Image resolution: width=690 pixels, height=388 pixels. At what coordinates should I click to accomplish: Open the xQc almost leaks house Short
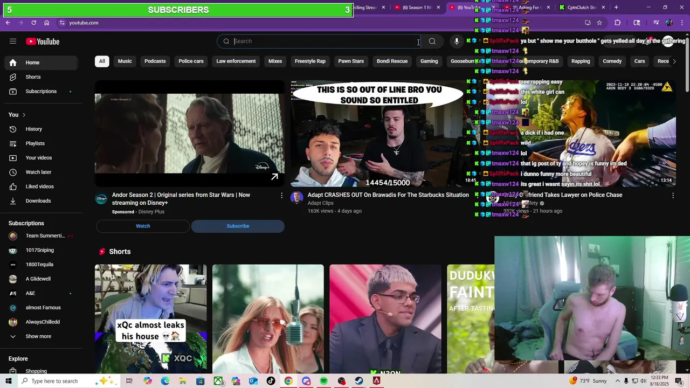pyautogui.click(x=151, y=318)
